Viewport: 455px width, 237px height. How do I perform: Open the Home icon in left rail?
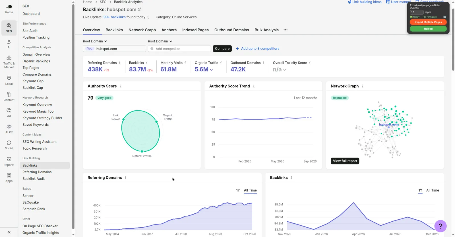[x=9, y=9]
